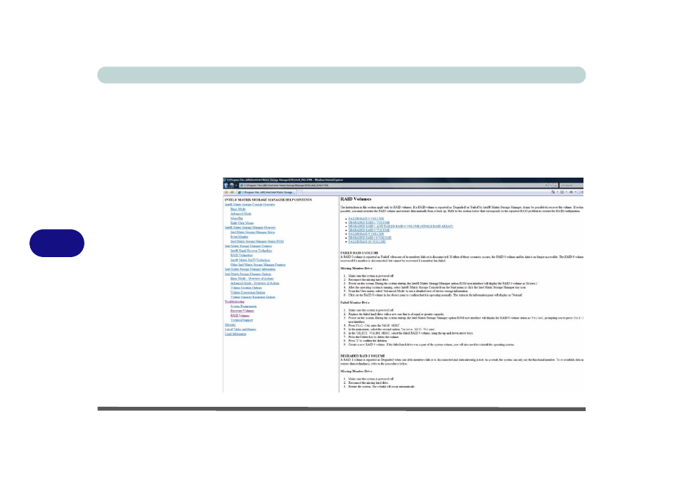Open the RAID Technology link
The width and height of the screenshot is (683, 482).
242,256
